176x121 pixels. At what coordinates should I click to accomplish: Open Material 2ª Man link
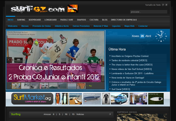pyautogui.click(x=101, y=26)
